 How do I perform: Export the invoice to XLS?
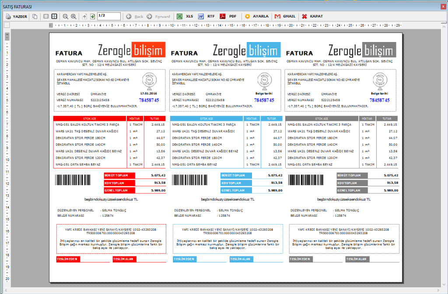pyautogui.click(x=185, y=16)
